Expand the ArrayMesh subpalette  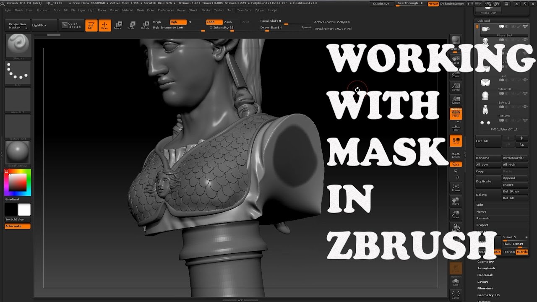point(486,268)
